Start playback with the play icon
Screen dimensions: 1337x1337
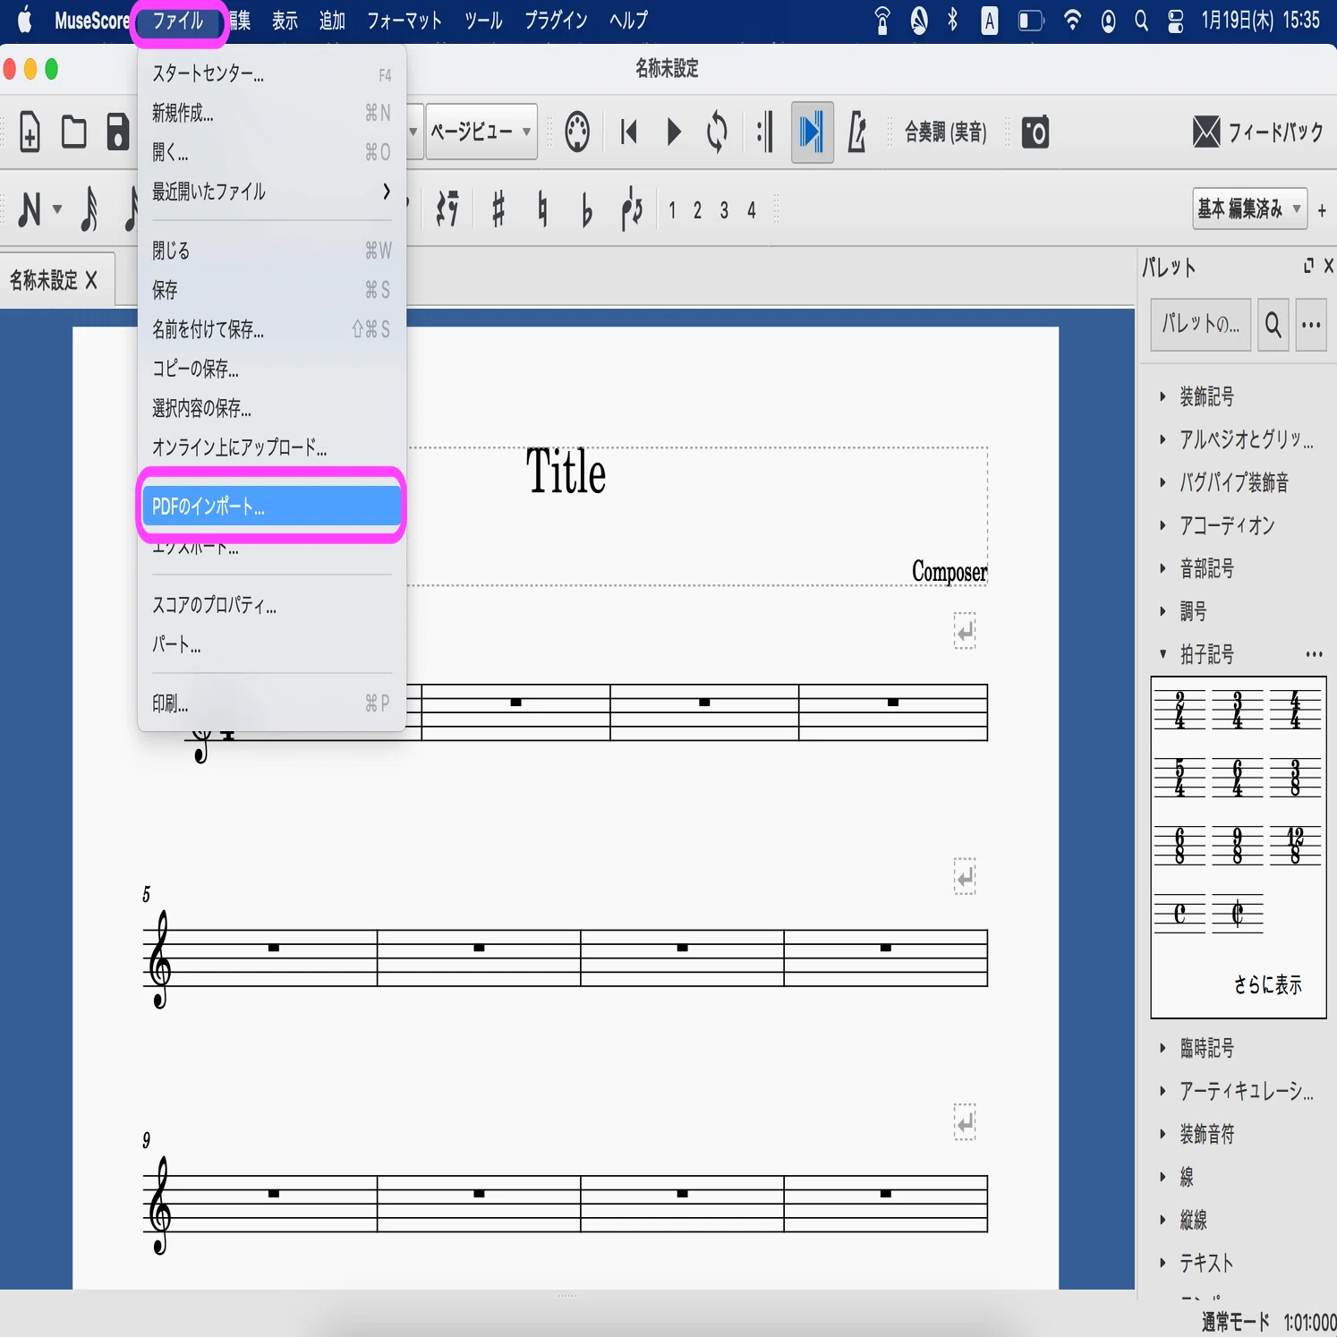click(x=674, y=132)
